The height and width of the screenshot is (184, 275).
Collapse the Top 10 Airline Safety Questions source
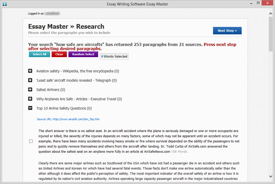[30, 108]
